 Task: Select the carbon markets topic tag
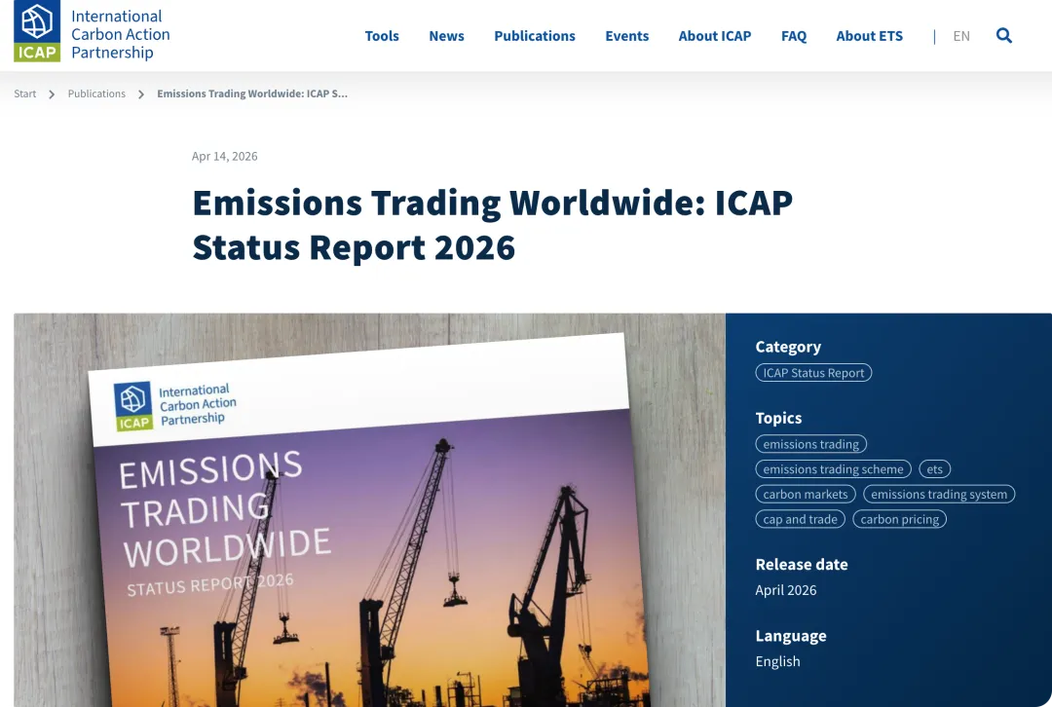click(x=806, y=495)
